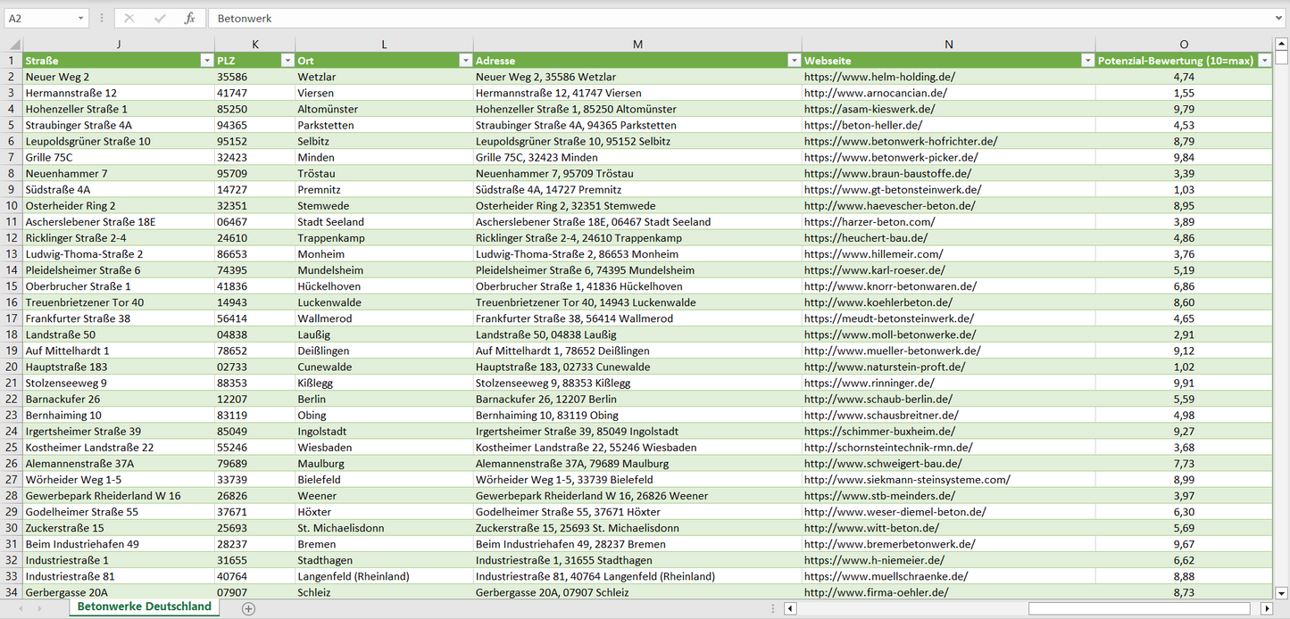Expand the Name Box dropdown arrow
The height and width of the screenshot is (619, 1290).
click(80, 18)
